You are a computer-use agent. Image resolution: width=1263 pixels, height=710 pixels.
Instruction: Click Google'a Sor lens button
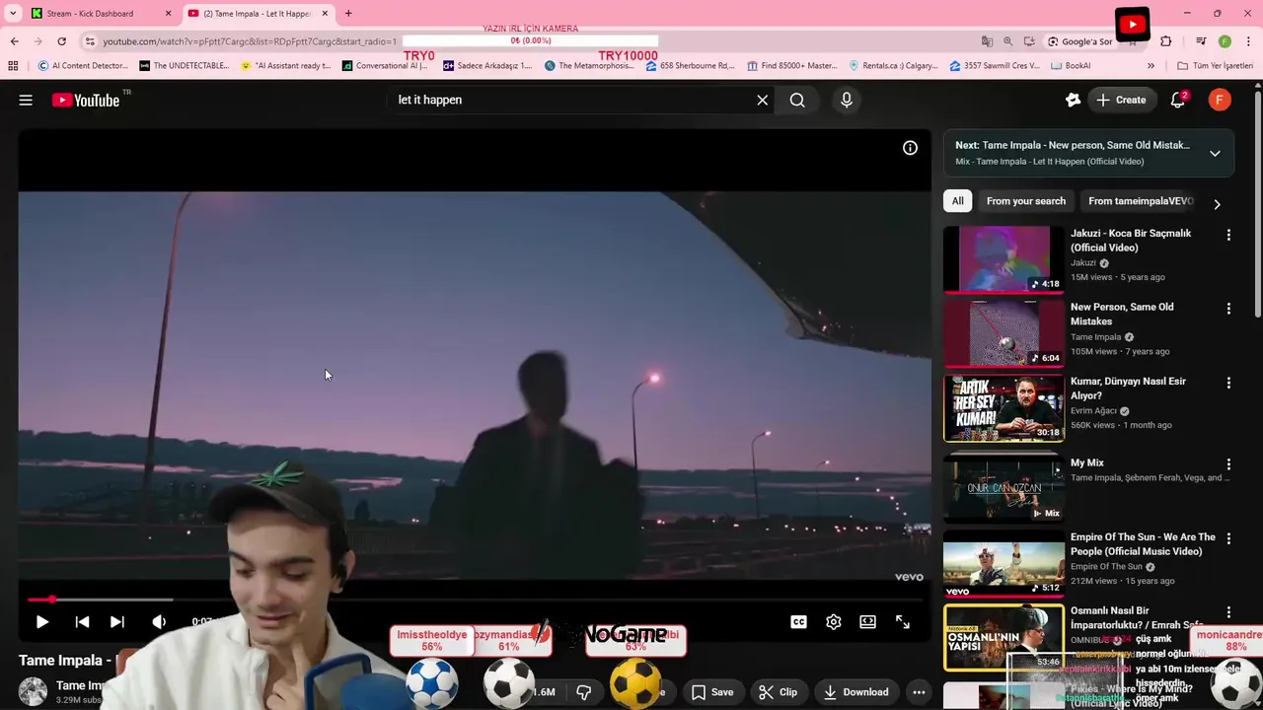point(1079,41)
